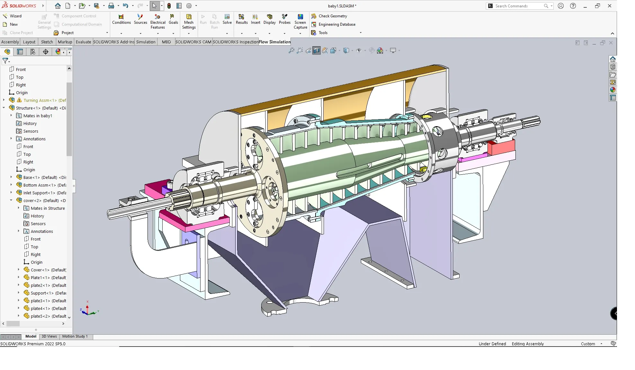Open the Display Style dropdown arrow
Viewport: 635px width, 370px height.
pos(352,51)
